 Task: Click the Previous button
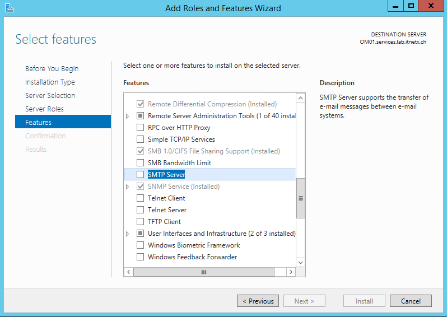[258, 301]
